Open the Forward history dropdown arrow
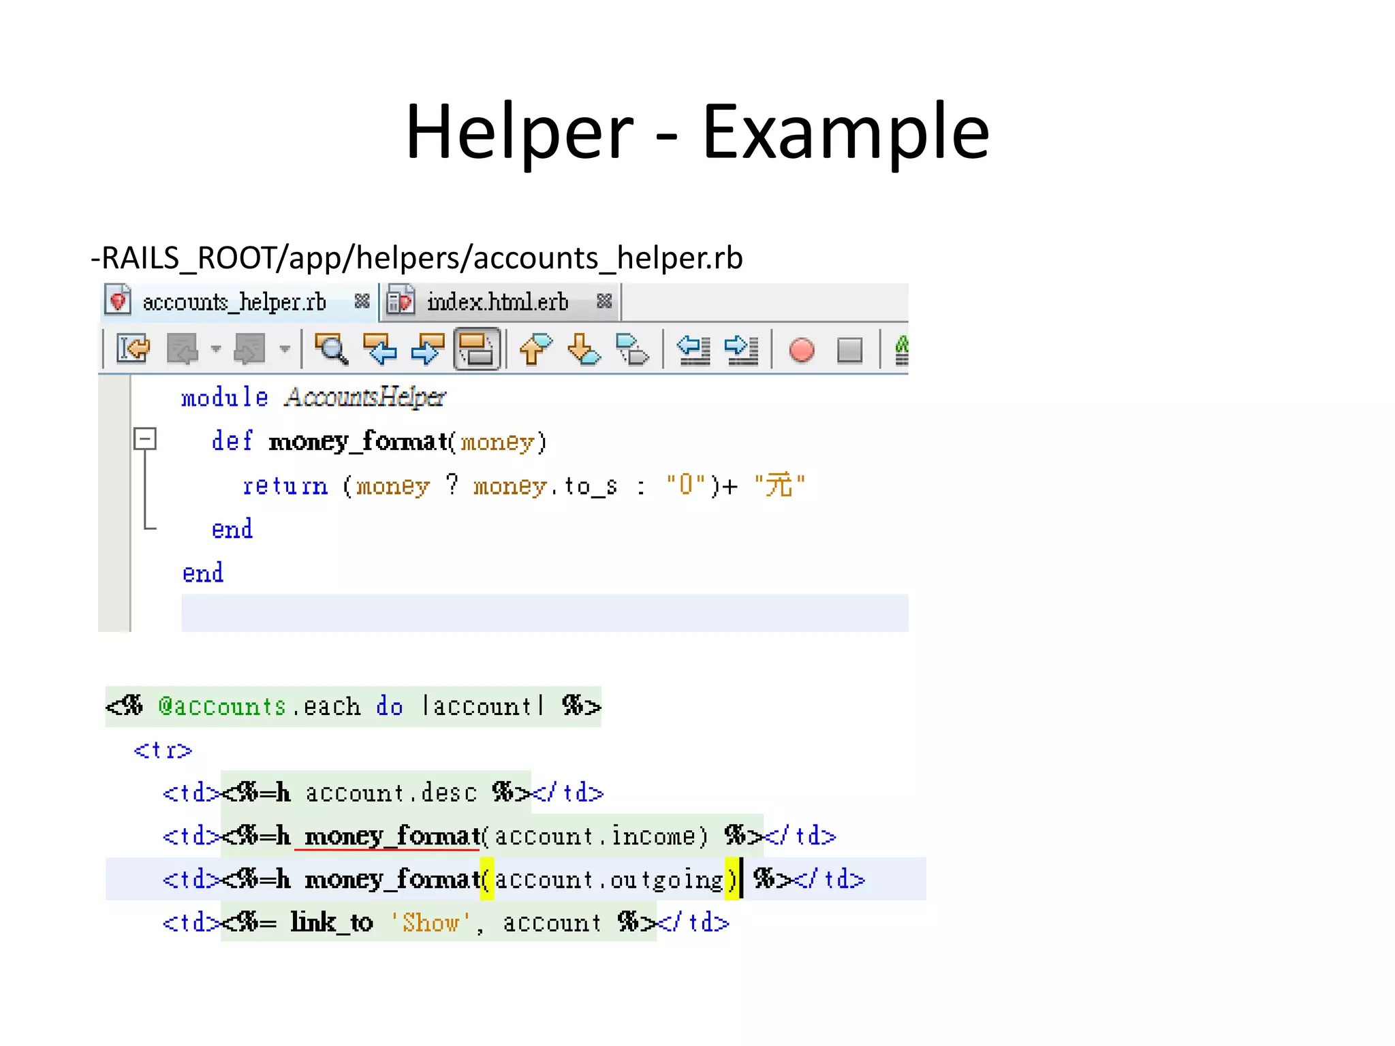The height and width of the screenshot is (1046, 1395). pyautogui.click(x=285, y=349)
